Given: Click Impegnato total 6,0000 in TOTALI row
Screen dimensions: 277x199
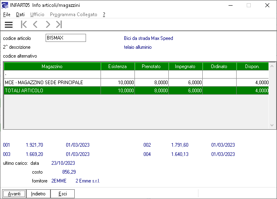Looking at the screenshot, I should point(195,91).
